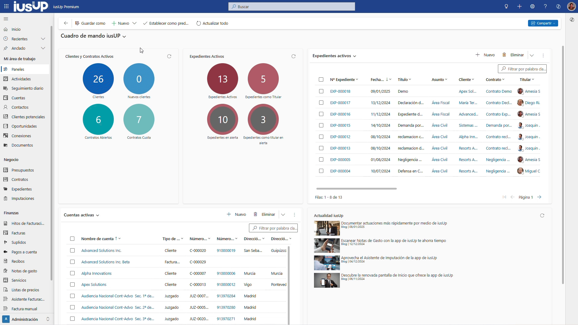Expand the Cuadro de mando iusUP dropdown
Image resolution: width=578 pixels, height=325 pixels.
124,36
